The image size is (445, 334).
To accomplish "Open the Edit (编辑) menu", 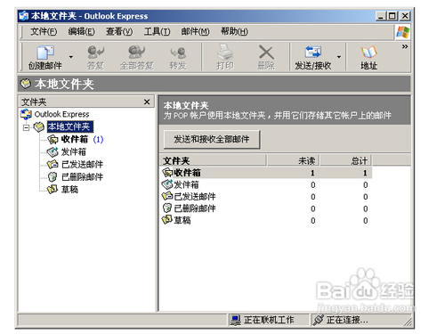I will [81, 31].
